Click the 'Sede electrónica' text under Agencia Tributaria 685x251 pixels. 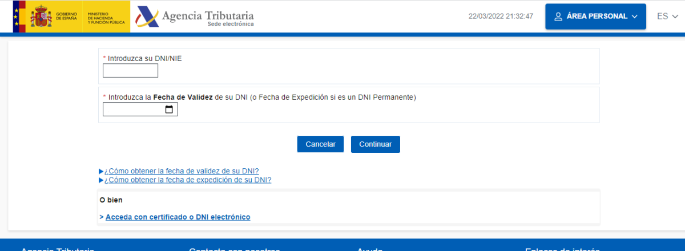point(231,25)
